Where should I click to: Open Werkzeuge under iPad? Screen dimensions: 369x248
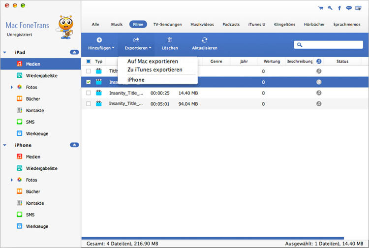[37, 134]
